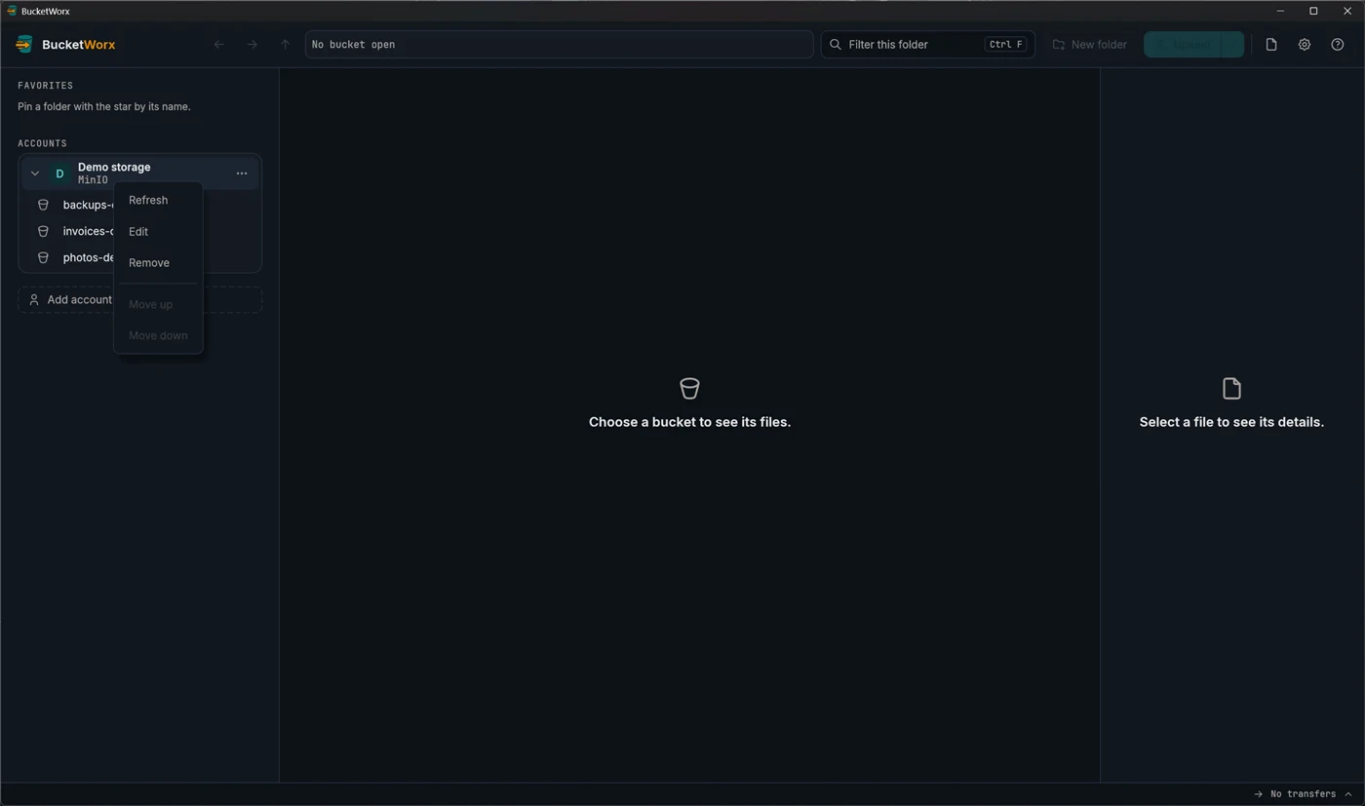
Task: Click the BucketWorx logo icon in the toolbar
Action: coord(24,44)
